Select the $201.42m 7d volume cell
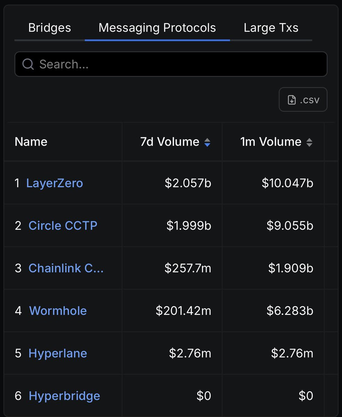This screenshot has width=342, height=417. (x=172, y=311)
